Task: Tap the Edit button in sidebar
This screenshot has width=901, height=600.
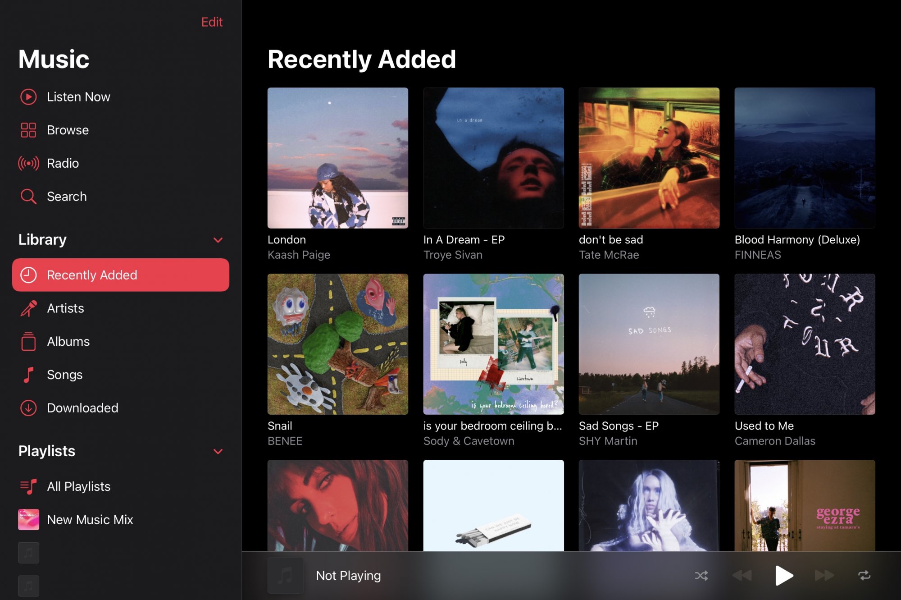Action: click(212, 22)
